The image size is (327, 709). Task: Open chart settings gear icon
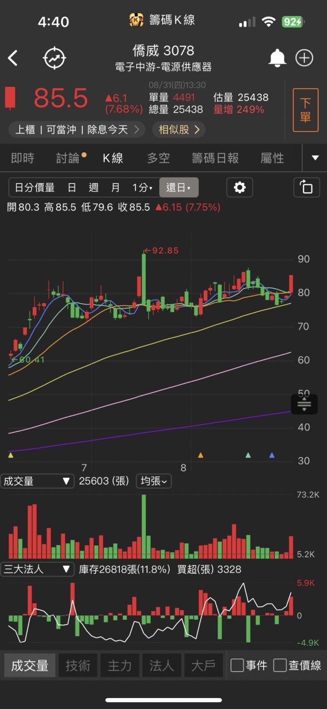tap(239, 187)
